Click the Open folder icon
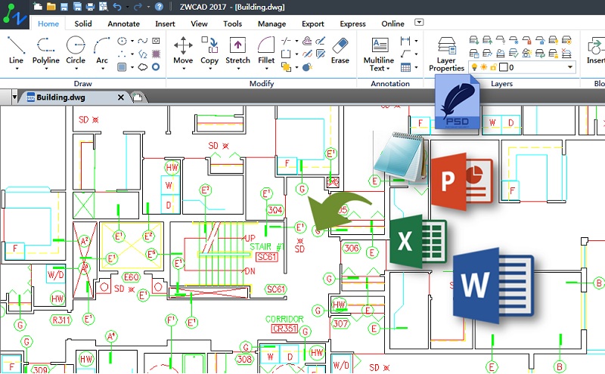The image size is (605, 374). (x=51, y=6)
